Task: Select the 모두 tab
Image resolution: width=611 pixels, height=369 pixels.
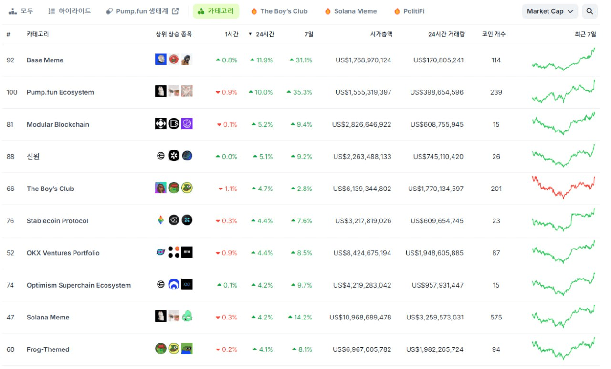Action: coord(21,11)
